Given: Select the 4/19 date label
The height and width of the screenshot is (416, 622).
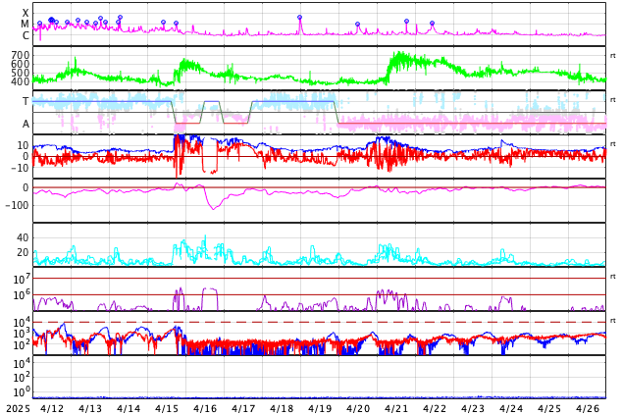Looking at the screenshot, I should 320,409.
